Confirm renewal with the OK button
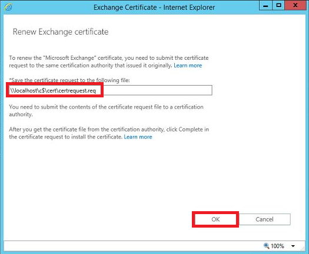309x254 pixels. (x=215, y=219)
